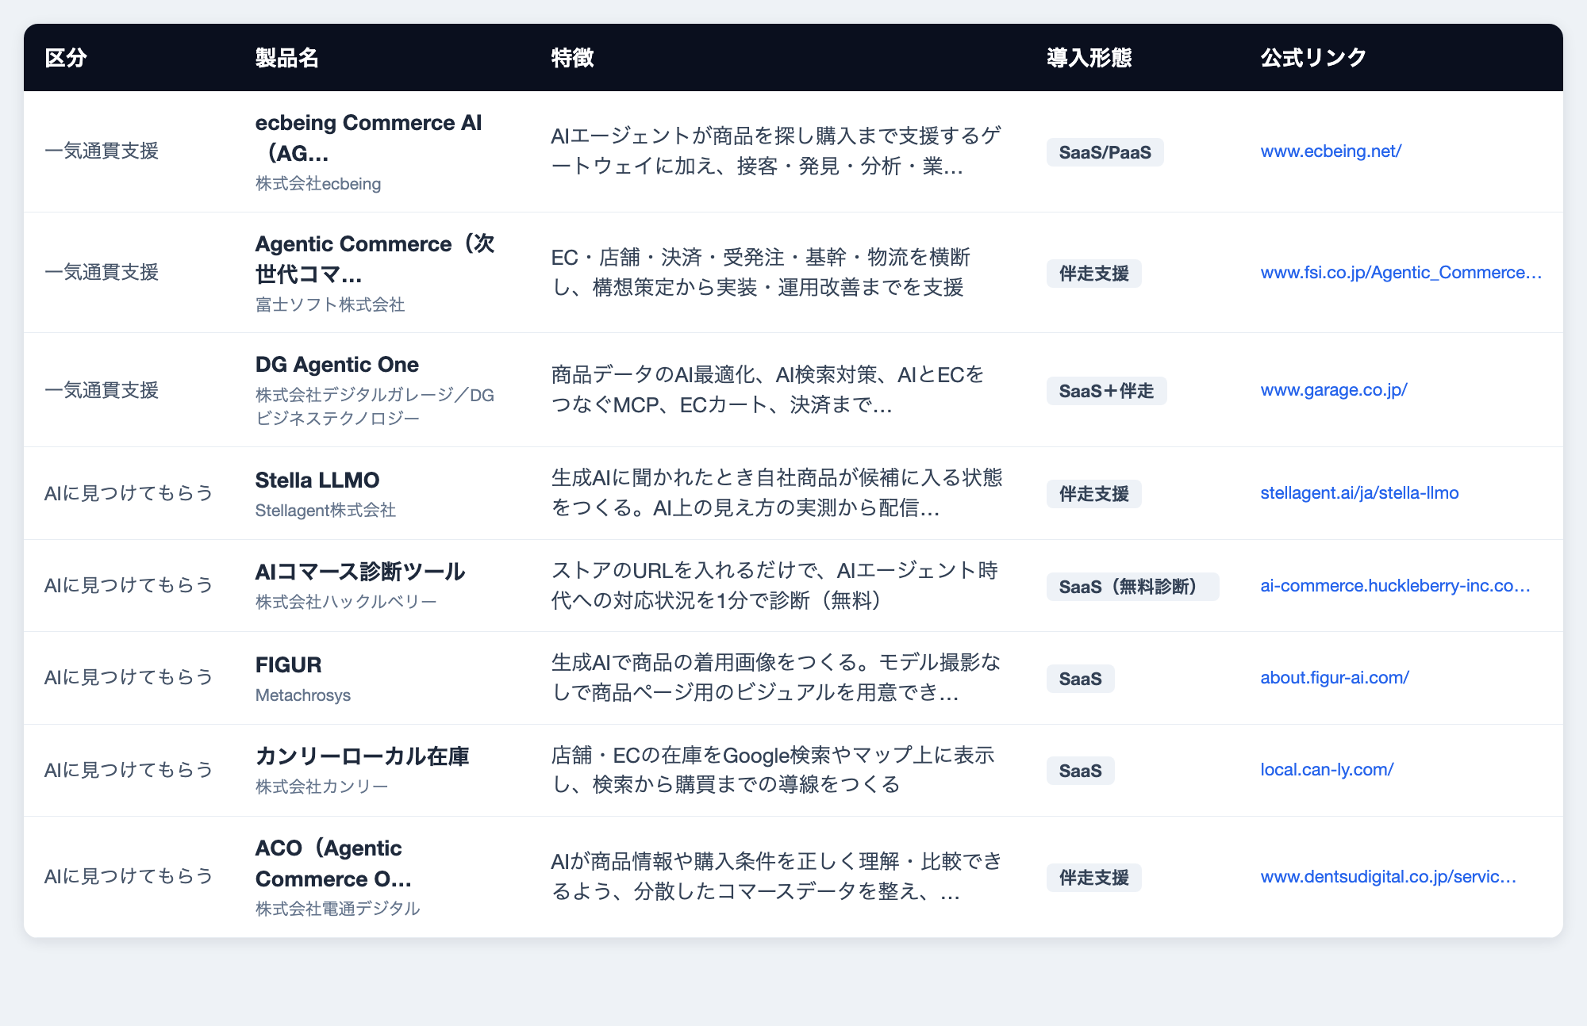
Task: Open the www.fsi.co.jp/Agentic_Commerce link
Action: (1401, 273)
